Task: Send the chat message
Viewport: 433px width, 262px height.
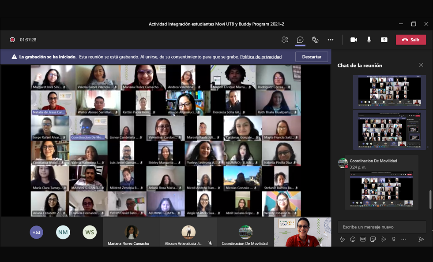Action: tap(421, 239)
